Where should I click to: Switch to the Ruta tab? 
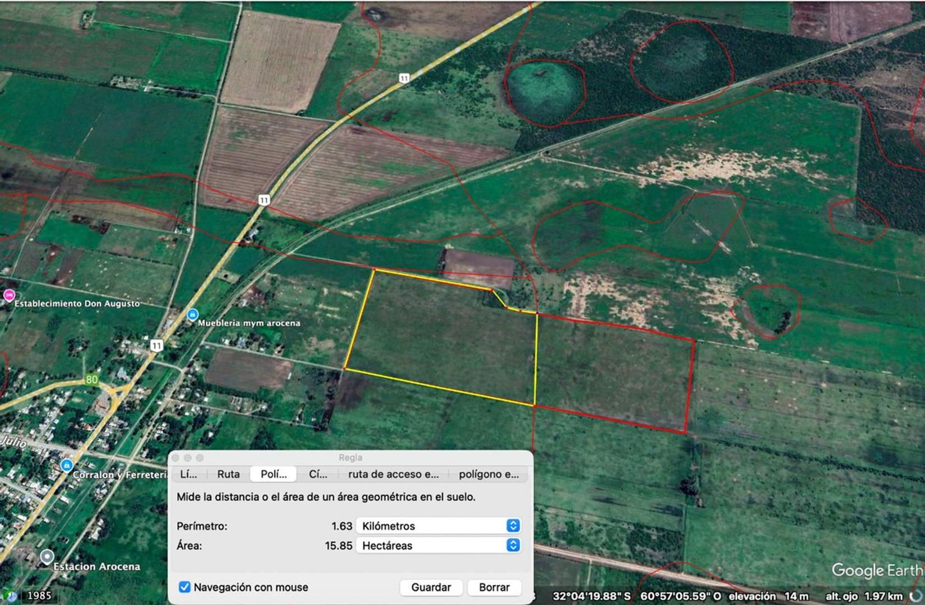[x=228, y=474]
